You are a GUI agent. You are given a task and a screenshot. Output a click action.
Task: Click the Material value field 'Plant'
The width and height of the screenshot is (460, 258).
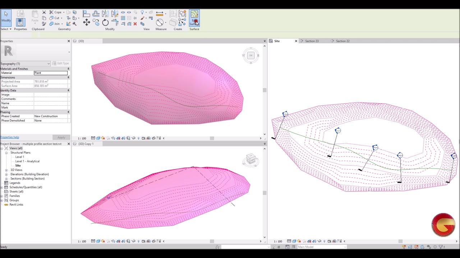point(51,73)
